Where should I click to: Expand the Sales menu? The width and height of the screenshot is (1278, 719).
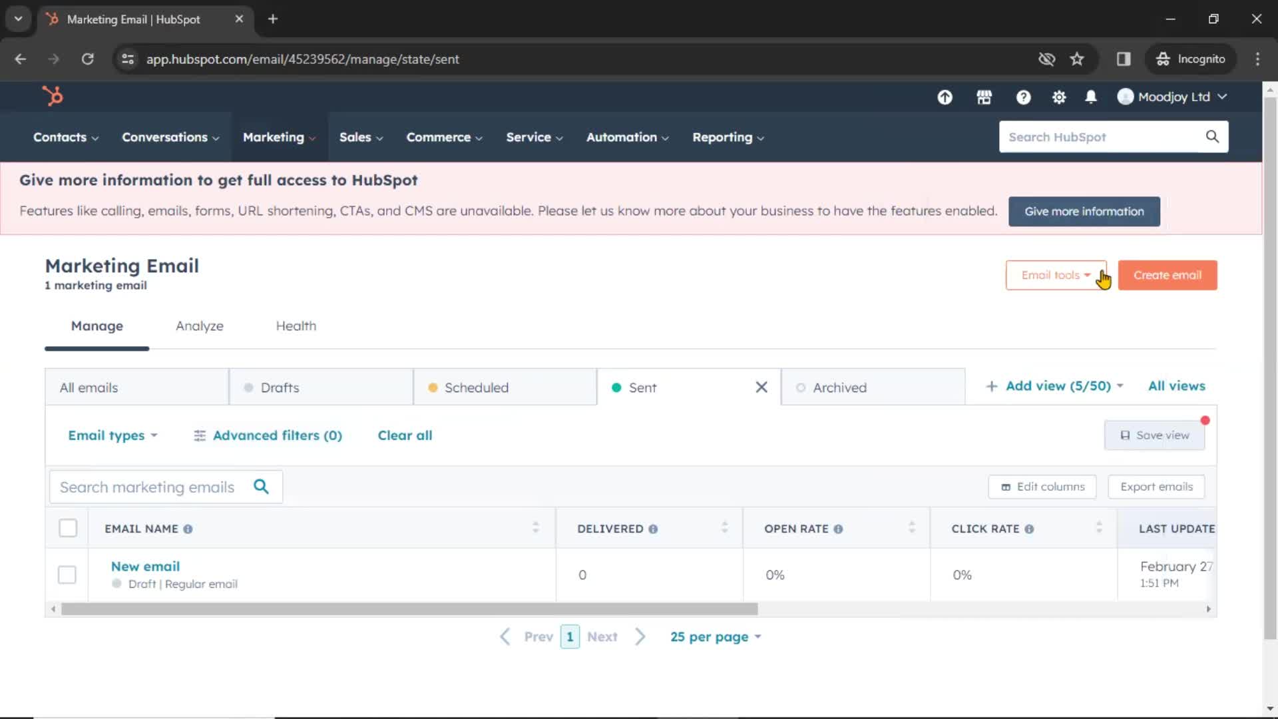pyautogui.click(x=361, y=137)
